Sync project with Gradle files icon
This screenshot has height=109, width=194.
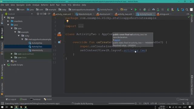[x=168, y=9]
